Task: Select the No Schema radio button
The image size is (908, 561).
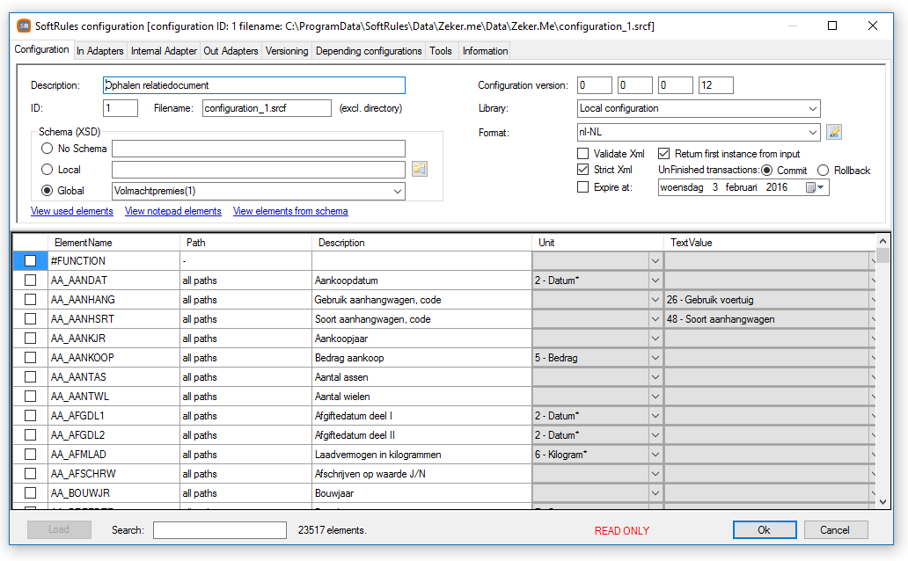Action: [x=47, y=149]
